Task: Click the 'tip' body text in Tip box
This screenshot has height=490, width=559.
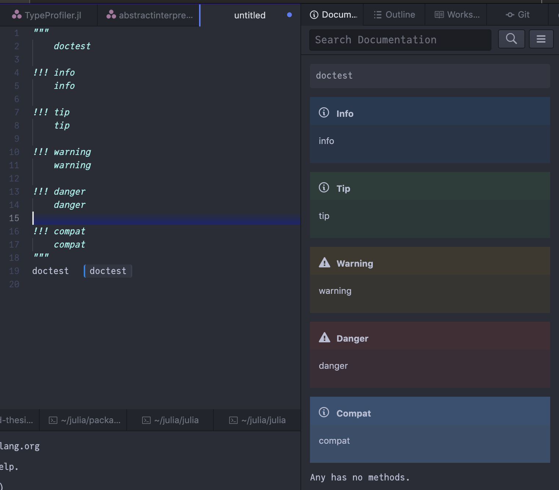Action: point(324,216)
